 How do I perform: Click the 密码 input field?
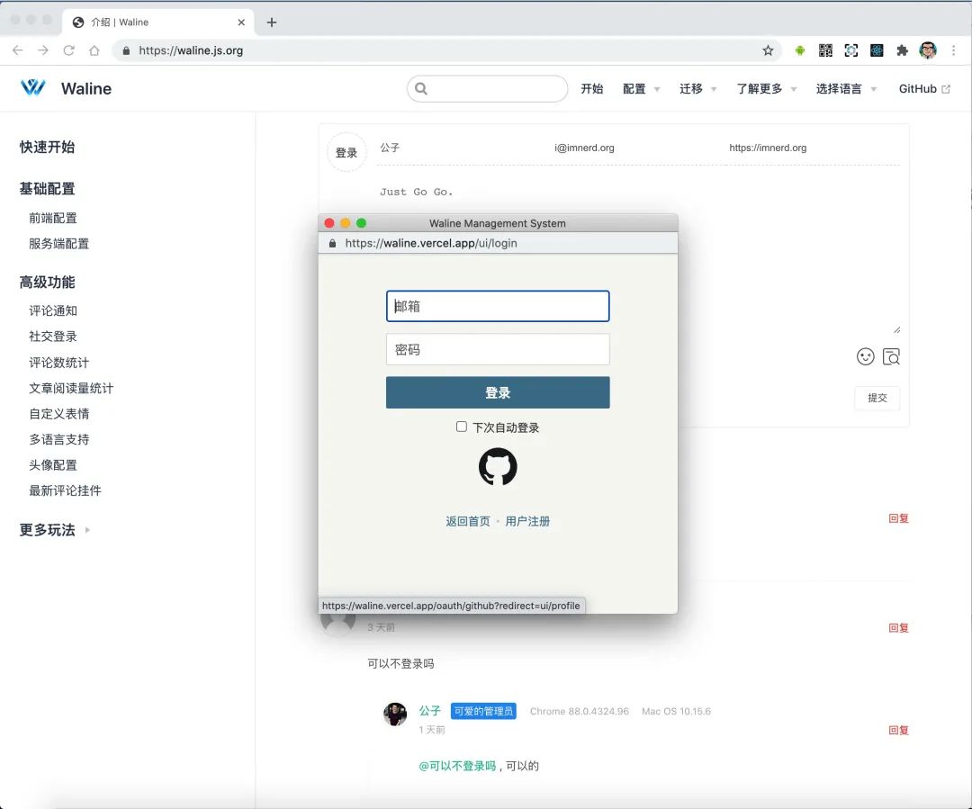498,350
